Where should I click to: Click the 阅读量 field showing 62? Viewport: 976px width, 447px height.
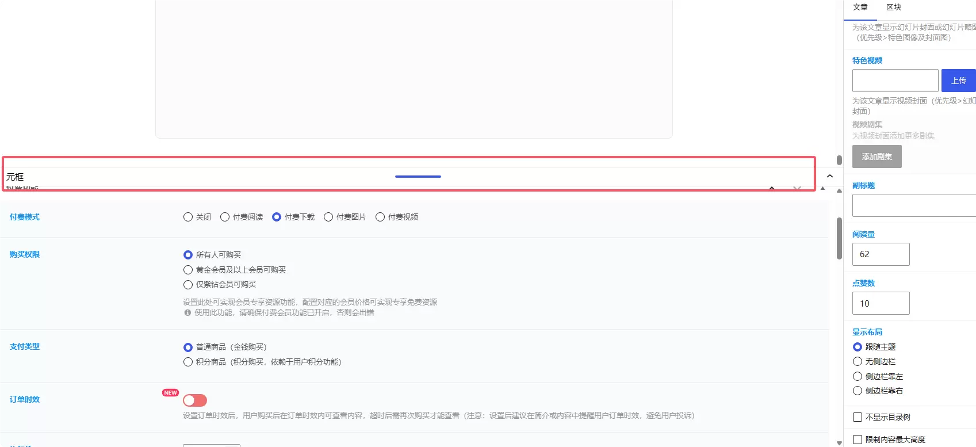pos(881,254)
